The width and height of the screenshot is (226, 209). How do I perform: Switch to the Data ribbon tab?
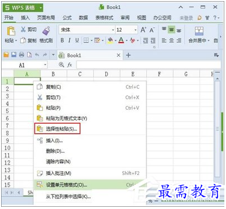(x=83, y=18)
